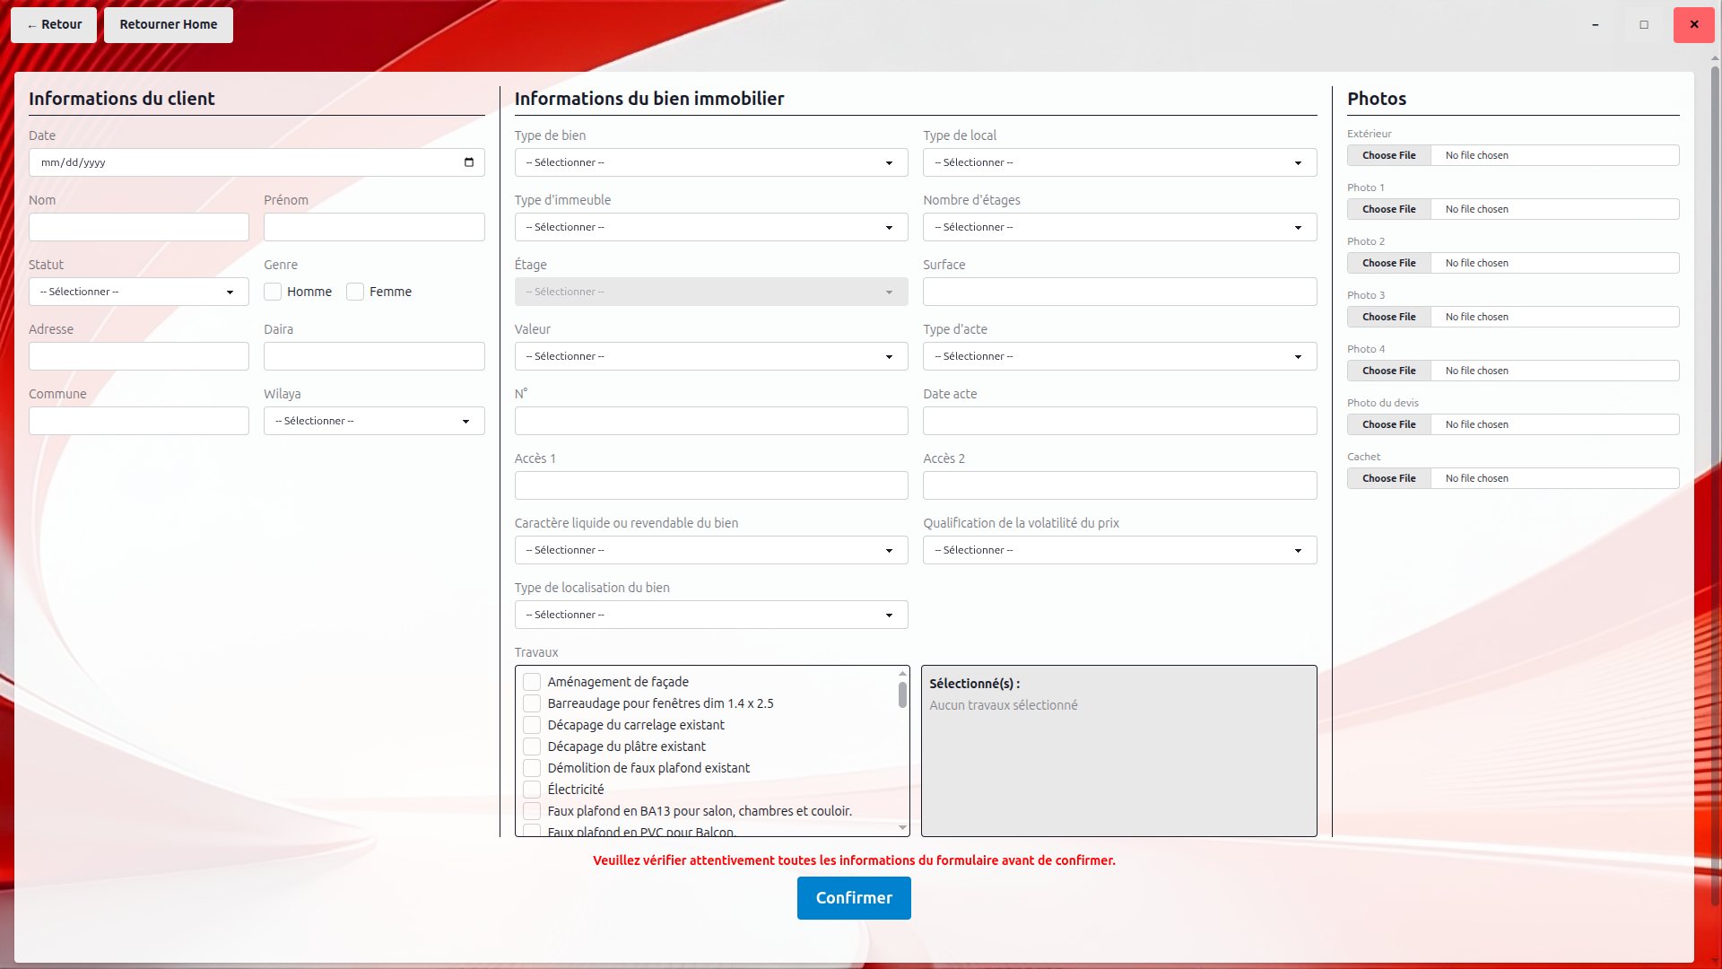Open the Wilaya dropdown
This screenshot has height=969, width=1722.
pyautogui.click(x=374, y=421)
